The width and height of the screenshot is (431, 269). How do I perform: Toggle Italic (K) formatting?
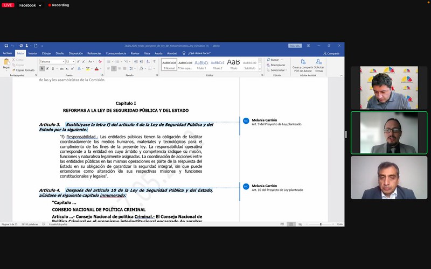(x=47, y=69)
